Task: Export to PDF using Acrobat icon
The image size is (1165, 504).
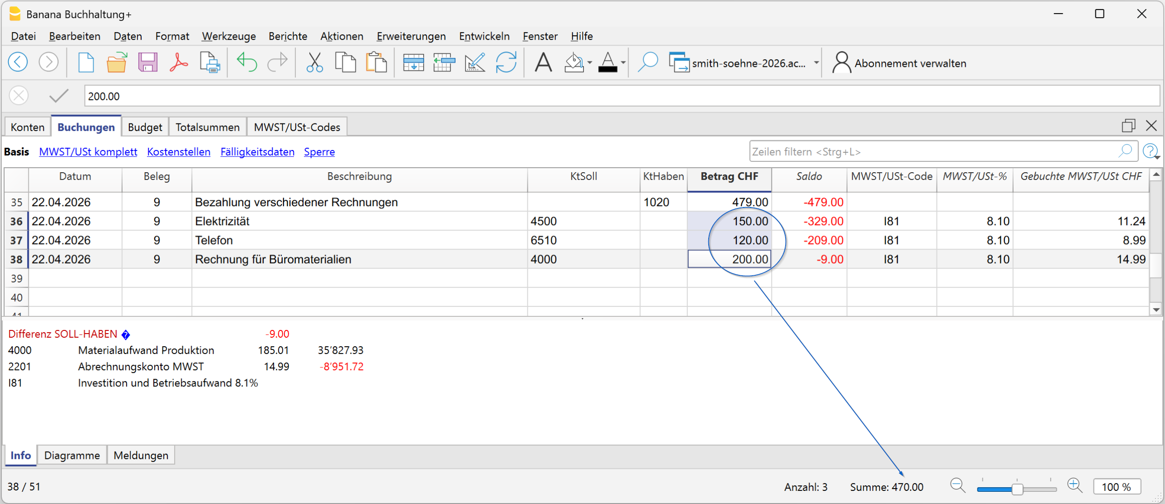Action: pos(179,63)
